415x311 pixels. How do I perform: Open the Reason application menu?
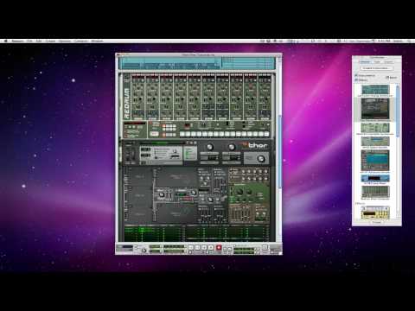(18, 41)
